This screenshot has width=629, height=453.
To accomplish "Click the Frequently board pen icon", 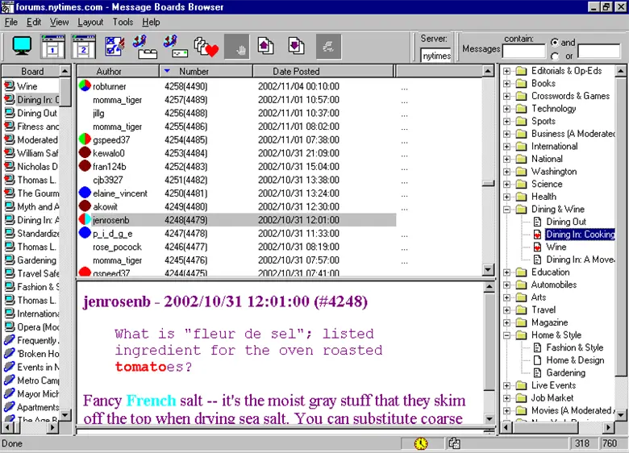I will (9, 340).
